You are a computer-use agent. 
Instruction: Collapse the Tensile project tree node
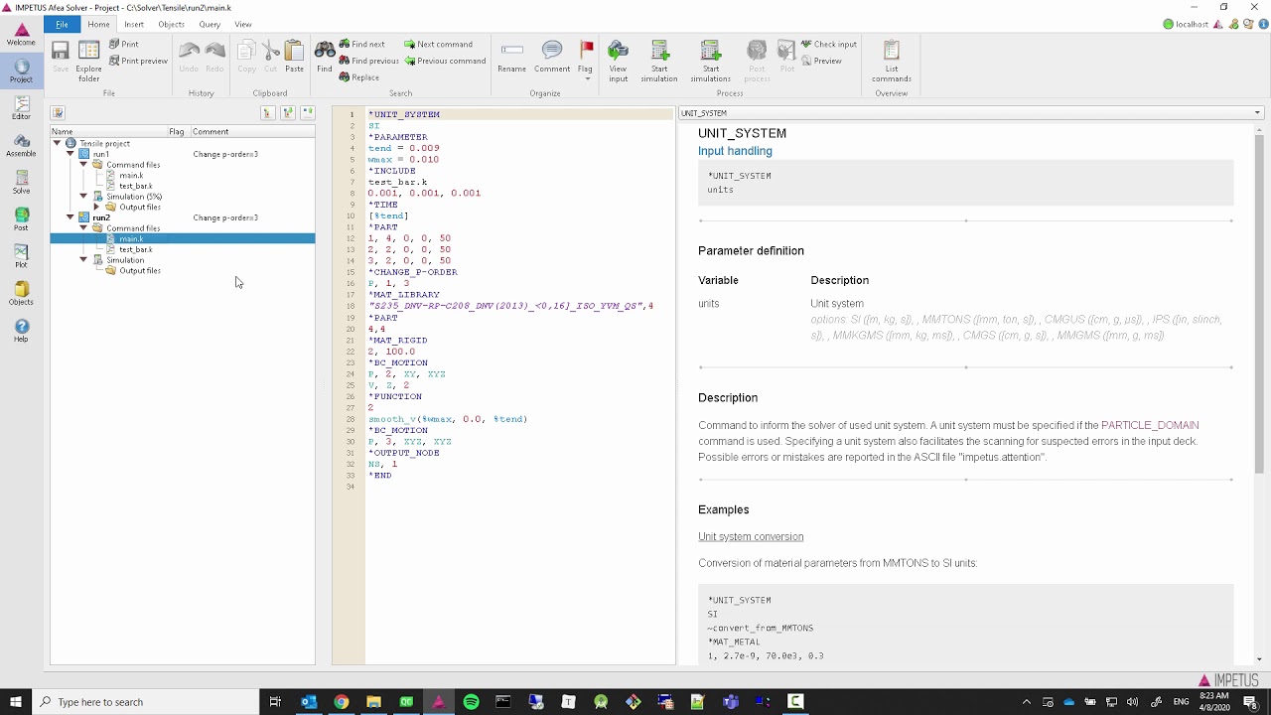(x=57, y=143)
